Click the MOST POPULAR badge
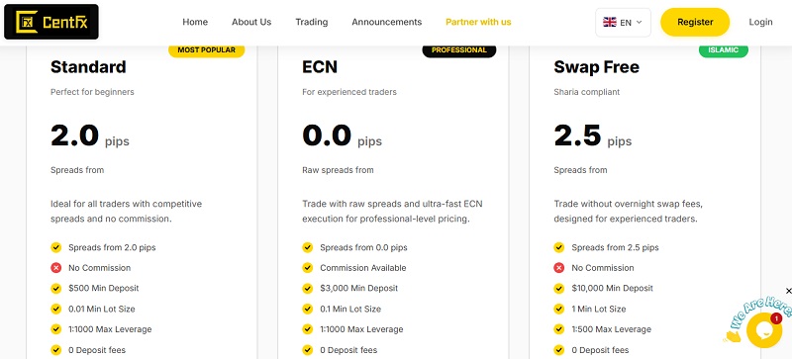 coord(207,50)
